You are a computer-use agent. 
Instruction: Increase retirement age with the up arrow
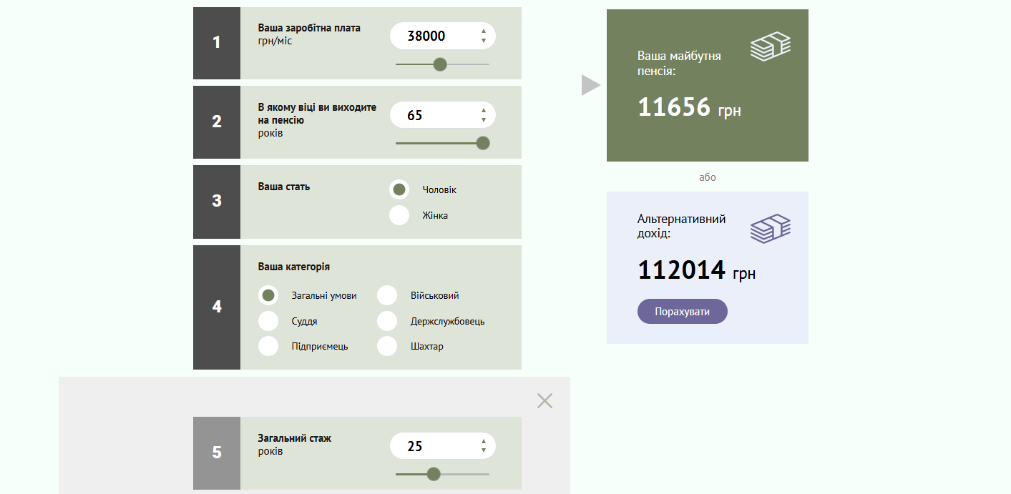pos(484,111)
